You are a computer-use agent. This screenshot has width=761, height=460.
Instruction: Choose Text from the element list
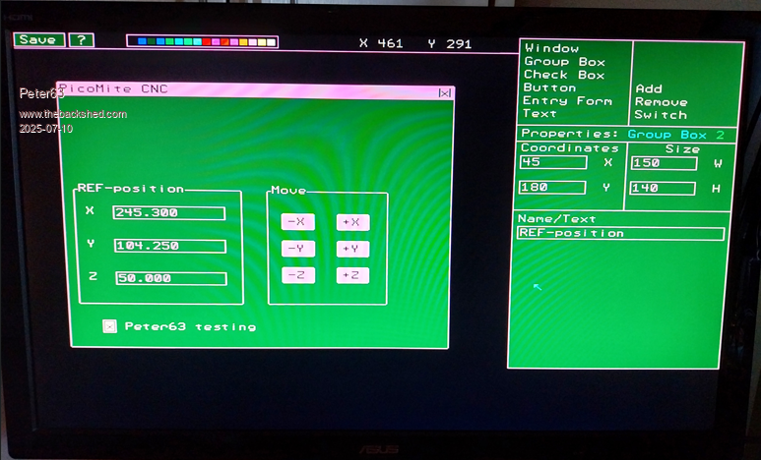click(x=540, y=114)
